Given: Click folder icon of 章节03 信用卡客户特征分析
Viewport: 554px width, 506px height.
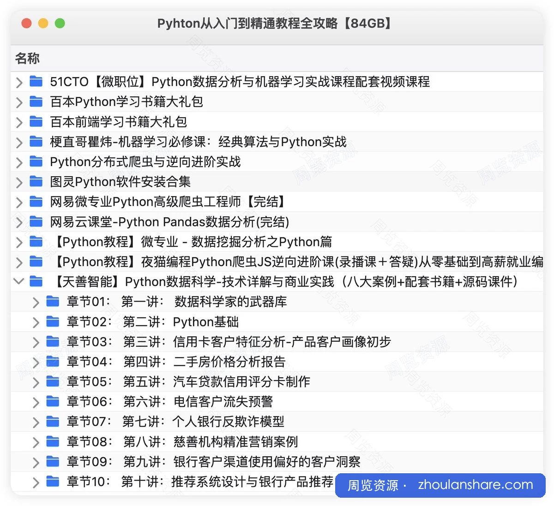Looking at the screenshot, I should [53, 342].
